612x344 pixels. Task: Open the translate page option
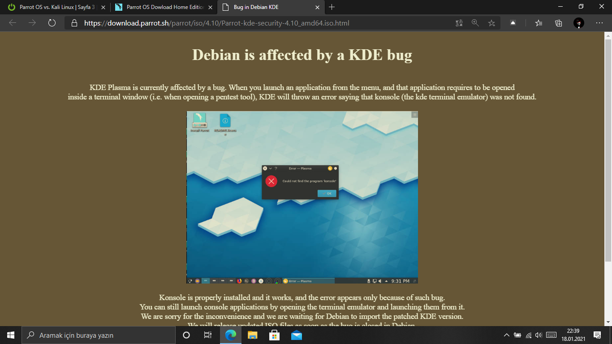click(459, 23)
